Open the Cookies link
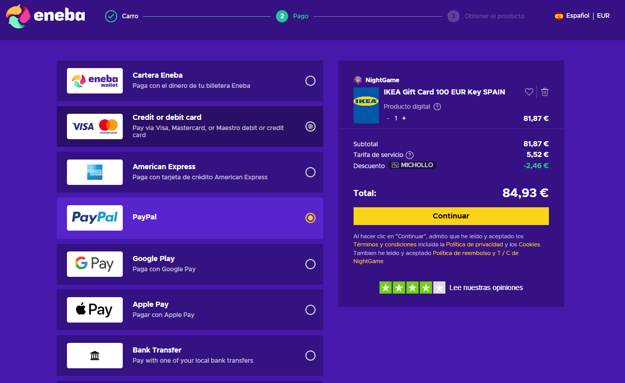 point(529,245)
